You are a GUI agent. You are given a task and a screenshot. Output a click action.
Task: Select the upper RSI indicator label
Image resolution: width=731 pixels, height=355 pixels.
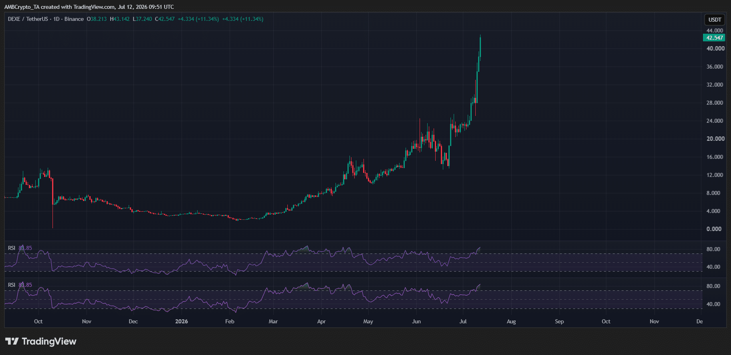[x=12, y=248]
